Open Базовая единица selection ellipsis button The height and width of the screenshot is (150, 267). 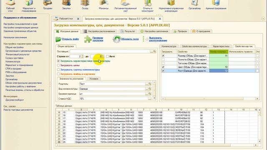[146, 94]
